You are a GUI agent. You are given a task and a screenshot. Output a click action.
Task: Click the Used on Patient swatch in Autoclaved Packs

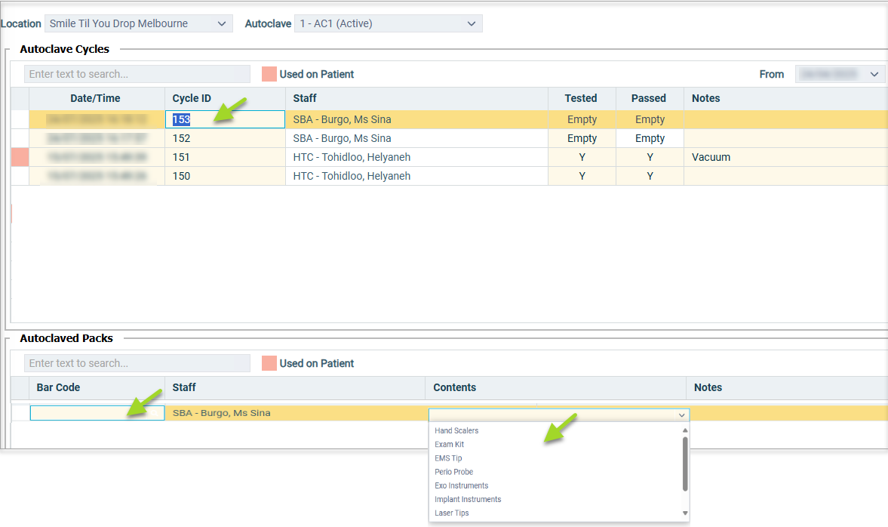click(x=269, y=363)
